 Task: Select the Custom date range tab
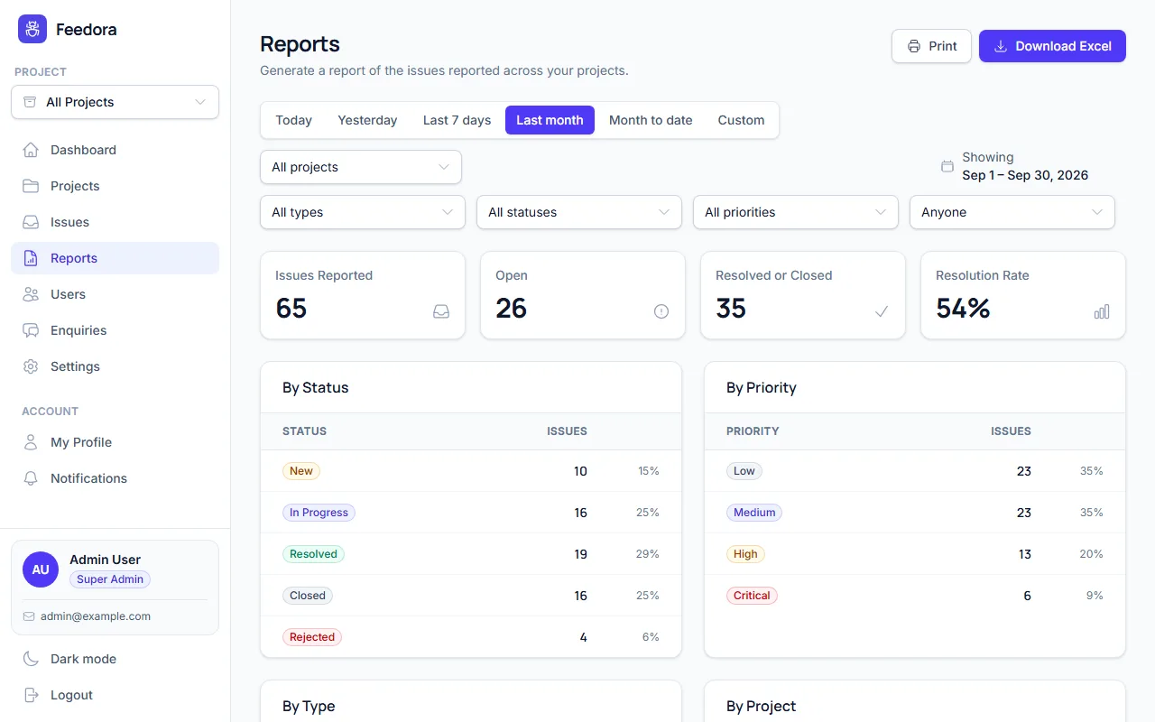pyautogui.click(x=742, y=120)
